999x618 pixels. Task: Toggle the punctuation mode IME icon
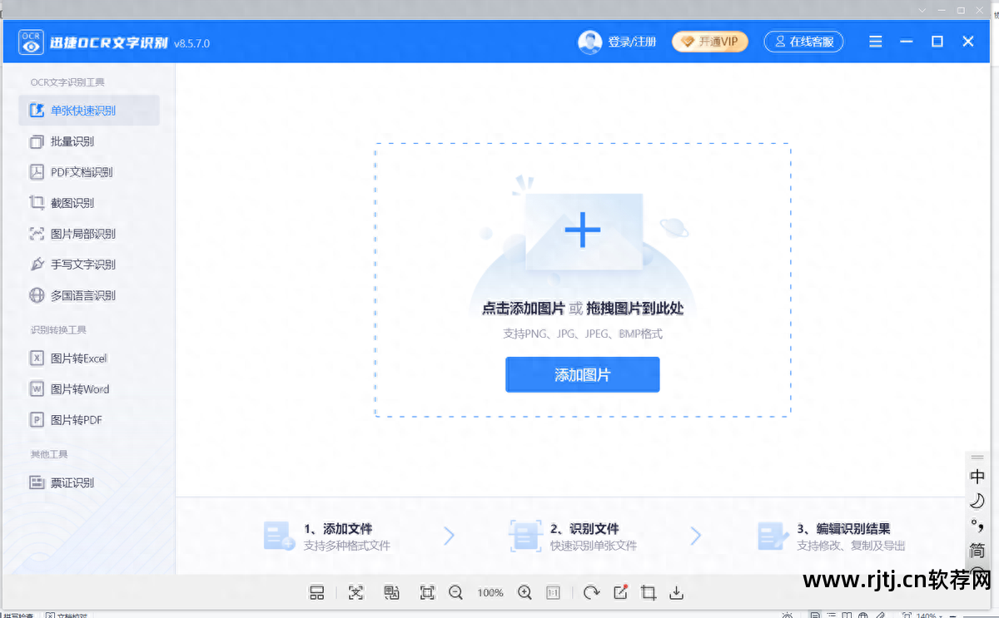[977, 525]
